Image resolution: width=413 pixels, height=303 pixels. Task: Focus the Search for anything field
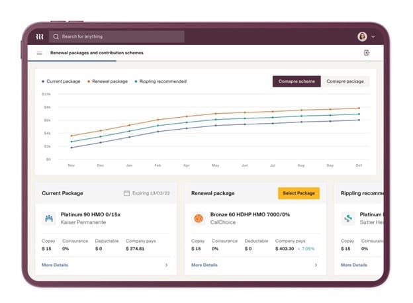[x=119, y=36]
